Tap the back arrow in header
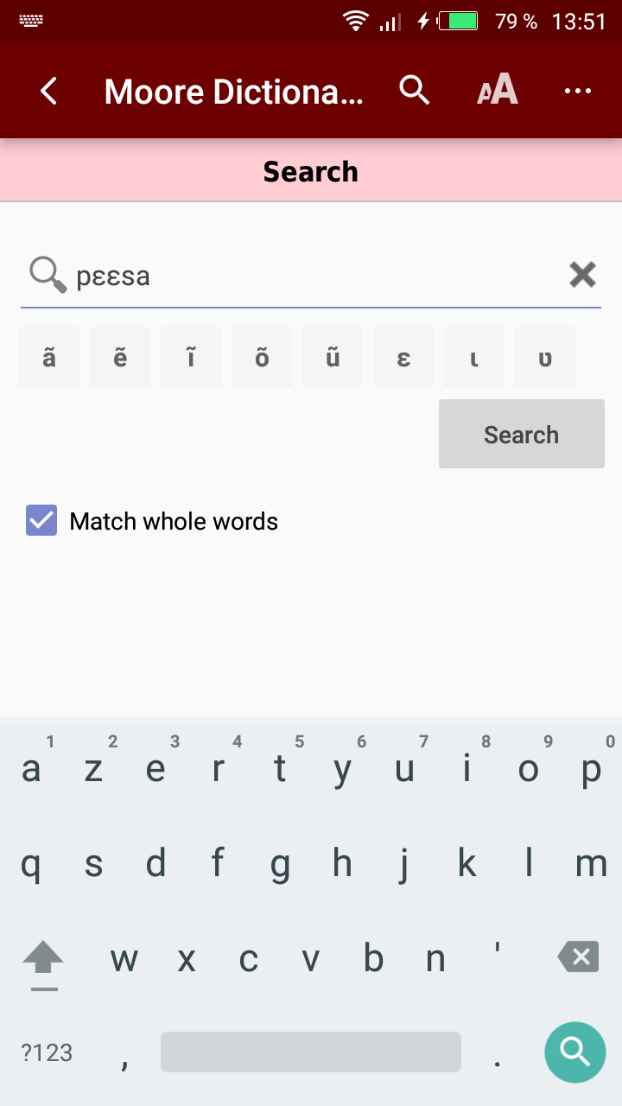The height and width of the screenshot is (1106, 622). (x=49, y=91)
